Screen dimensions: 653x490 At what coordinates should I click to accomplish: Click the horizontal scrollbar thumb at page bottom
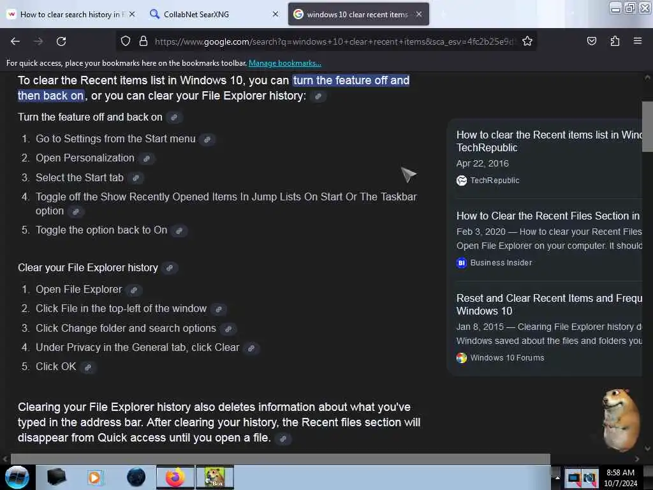pos(281,459)
